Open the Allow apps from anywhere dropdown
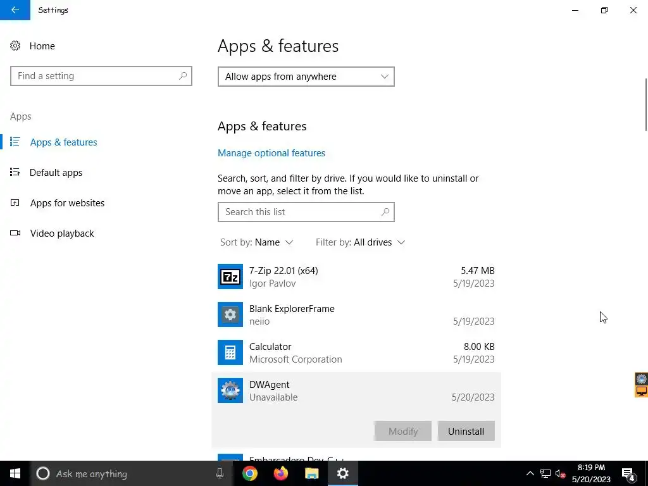This screenshot has width=648, height=486. click(x=306, y=77)
